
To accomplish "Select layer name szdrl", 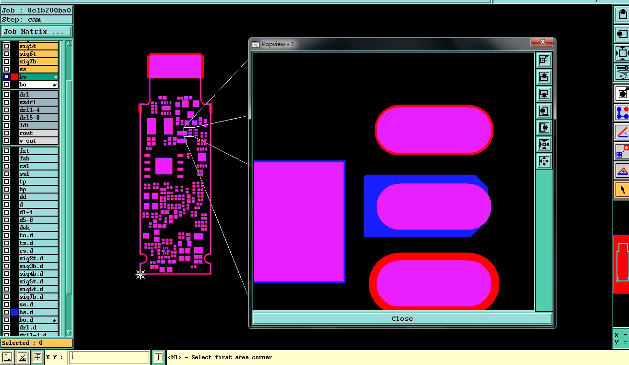I will 38,102.
